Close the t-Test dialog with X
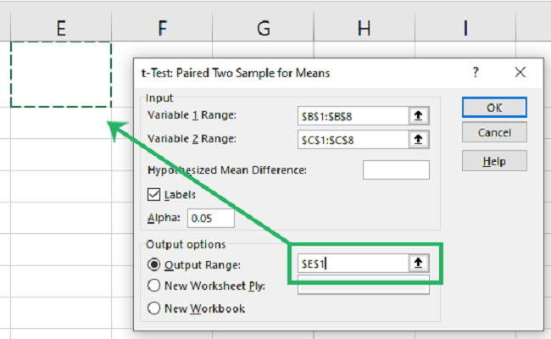This screenshot has height=339, width=551. pos(519,73)
